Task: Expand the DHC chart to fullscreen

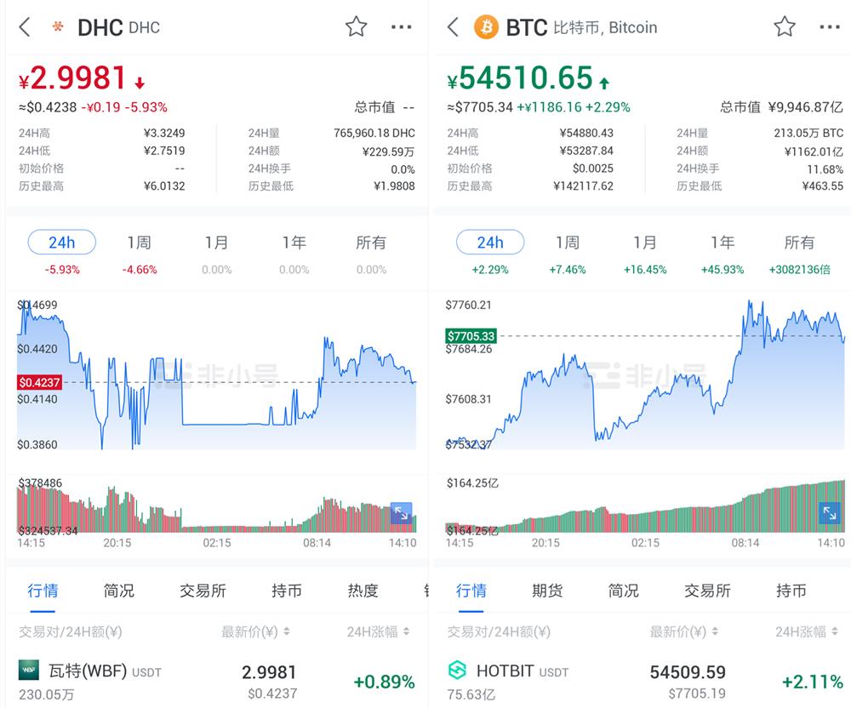Action: click(x=401, y=512)
